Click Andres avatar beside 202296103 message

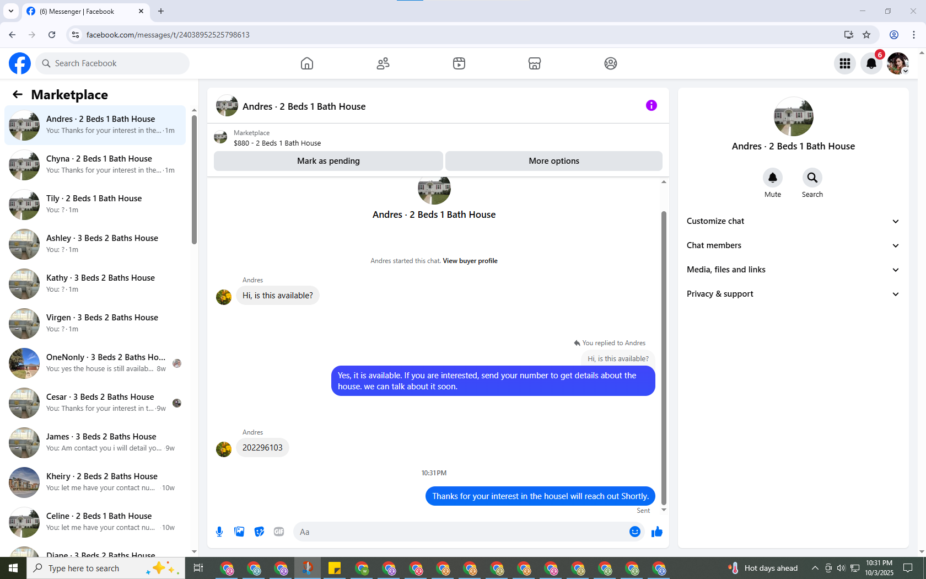[224, 449]
